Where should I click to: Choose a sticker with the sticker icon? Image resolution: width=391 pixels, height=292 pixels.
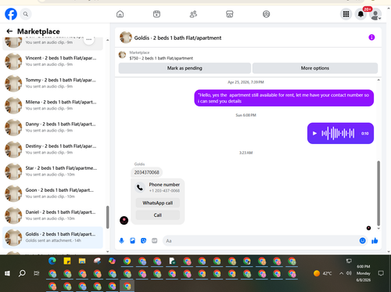(143, 240)
